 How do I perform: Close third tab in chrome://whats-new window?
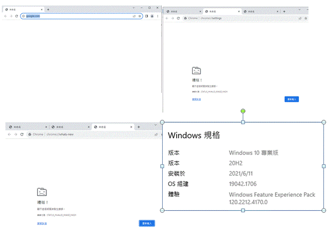coord(131,127)
